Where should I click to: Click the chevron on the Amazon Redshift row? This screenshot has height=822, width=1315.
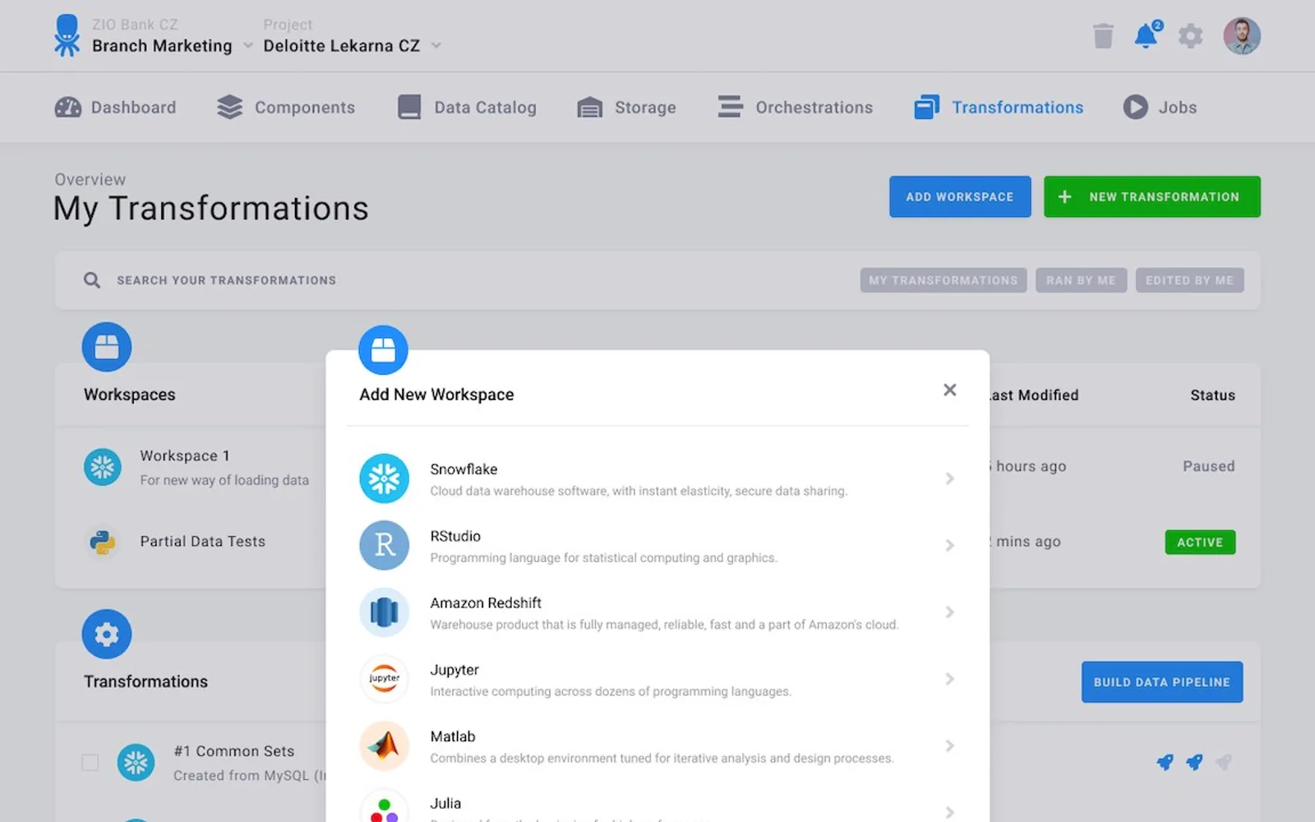(949, 612)
